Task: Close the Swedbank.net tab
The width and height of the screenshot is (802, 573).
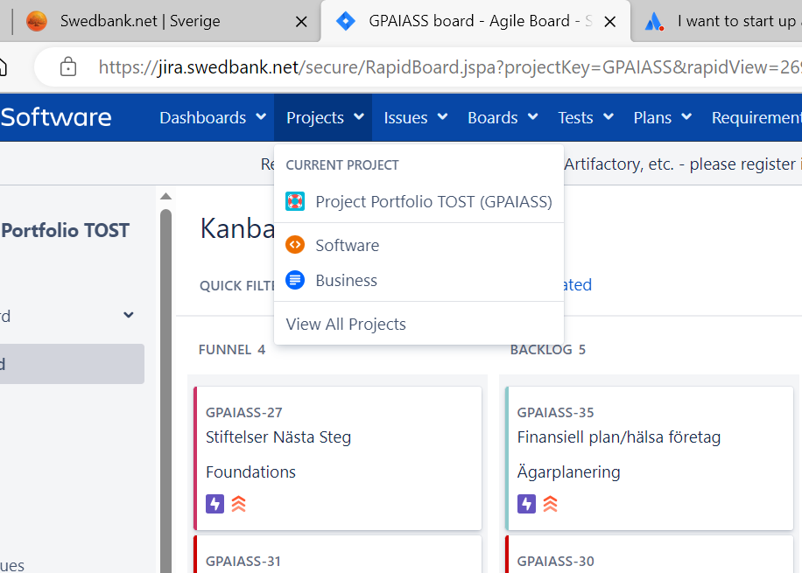Action: click(301, 22)
